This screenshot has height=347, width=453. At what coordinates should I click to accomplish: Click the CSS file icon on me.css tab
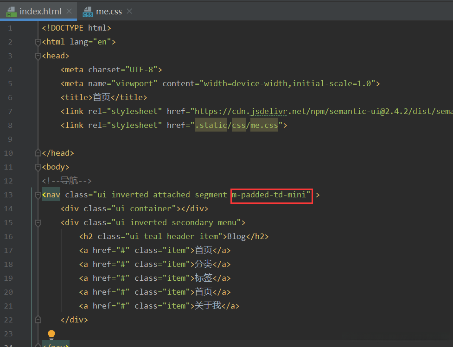pyautogui.click(x=88, y=12)
